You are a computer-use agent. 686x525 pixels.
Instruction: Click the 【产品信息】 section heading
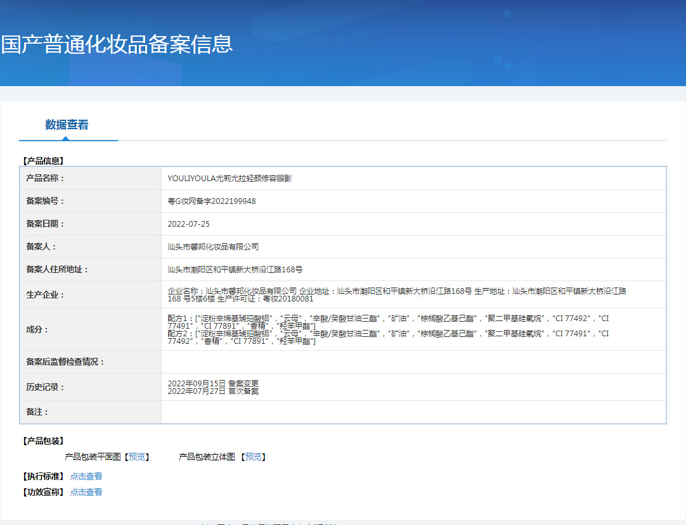point(43,161)
